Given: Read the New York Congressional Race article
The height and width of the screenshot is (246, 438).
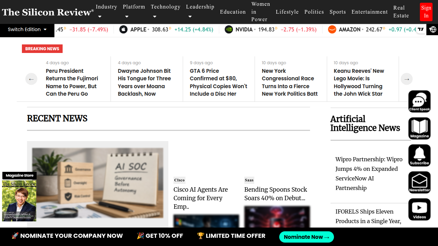Looking at the screenshot, I should 290,82.
